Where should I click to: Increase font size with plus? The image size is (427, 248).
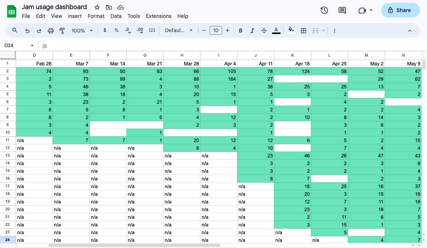(228, 30)
